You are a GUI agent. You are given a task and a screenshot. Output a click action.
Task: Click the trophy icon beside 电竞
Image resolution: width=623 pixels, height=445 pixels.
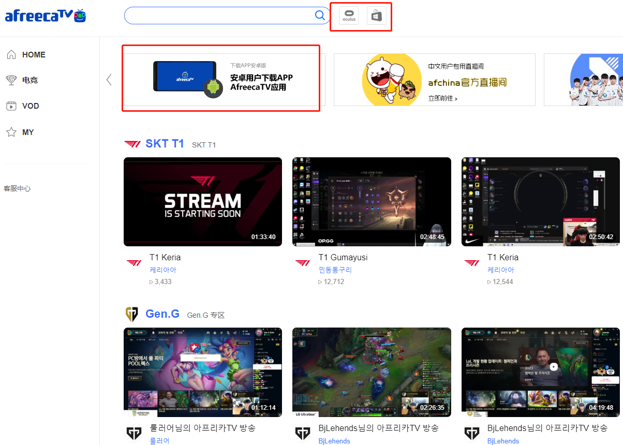tap(11, 80)
